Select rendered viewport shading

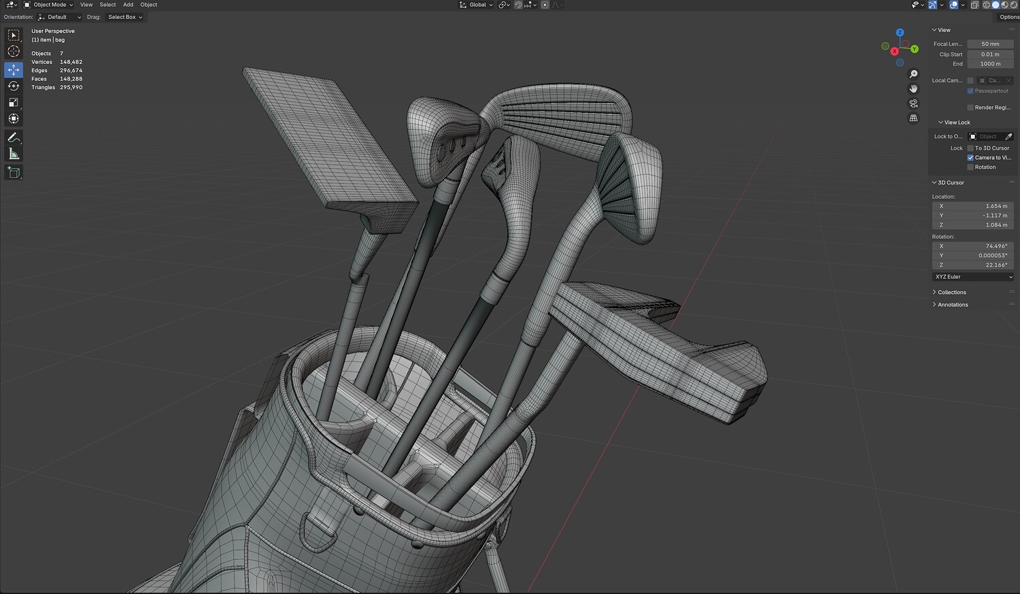coord(1013,5)
